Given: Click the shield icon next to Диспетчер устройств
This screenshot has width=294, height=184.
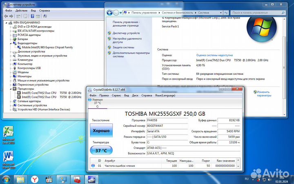Looking at the screenshot, I should click(x=109, y=33).
